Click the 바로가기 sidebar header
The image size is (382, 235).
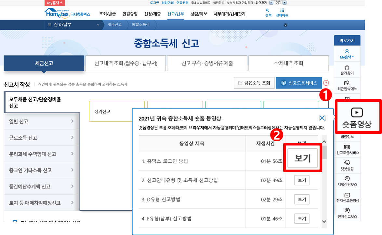coord(347,40)
